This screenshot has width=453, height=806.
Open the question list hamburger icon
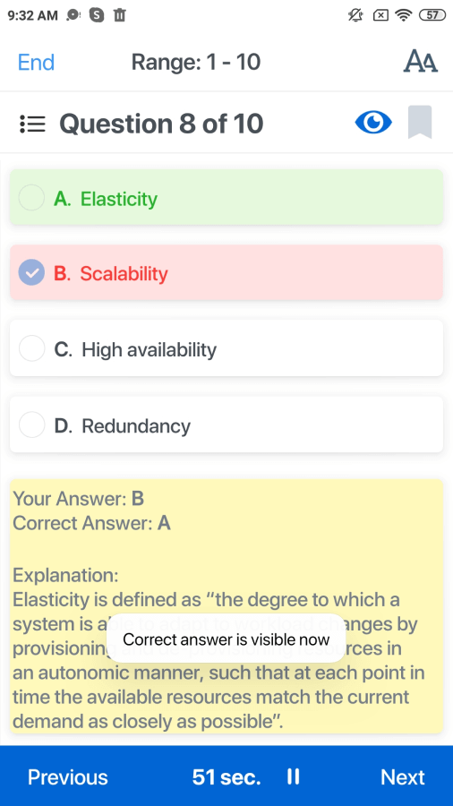(x=32, y=124)
